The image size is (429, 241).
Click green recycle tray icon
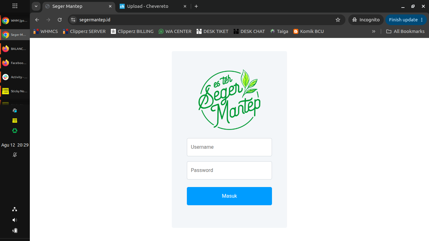coord(15,131)
